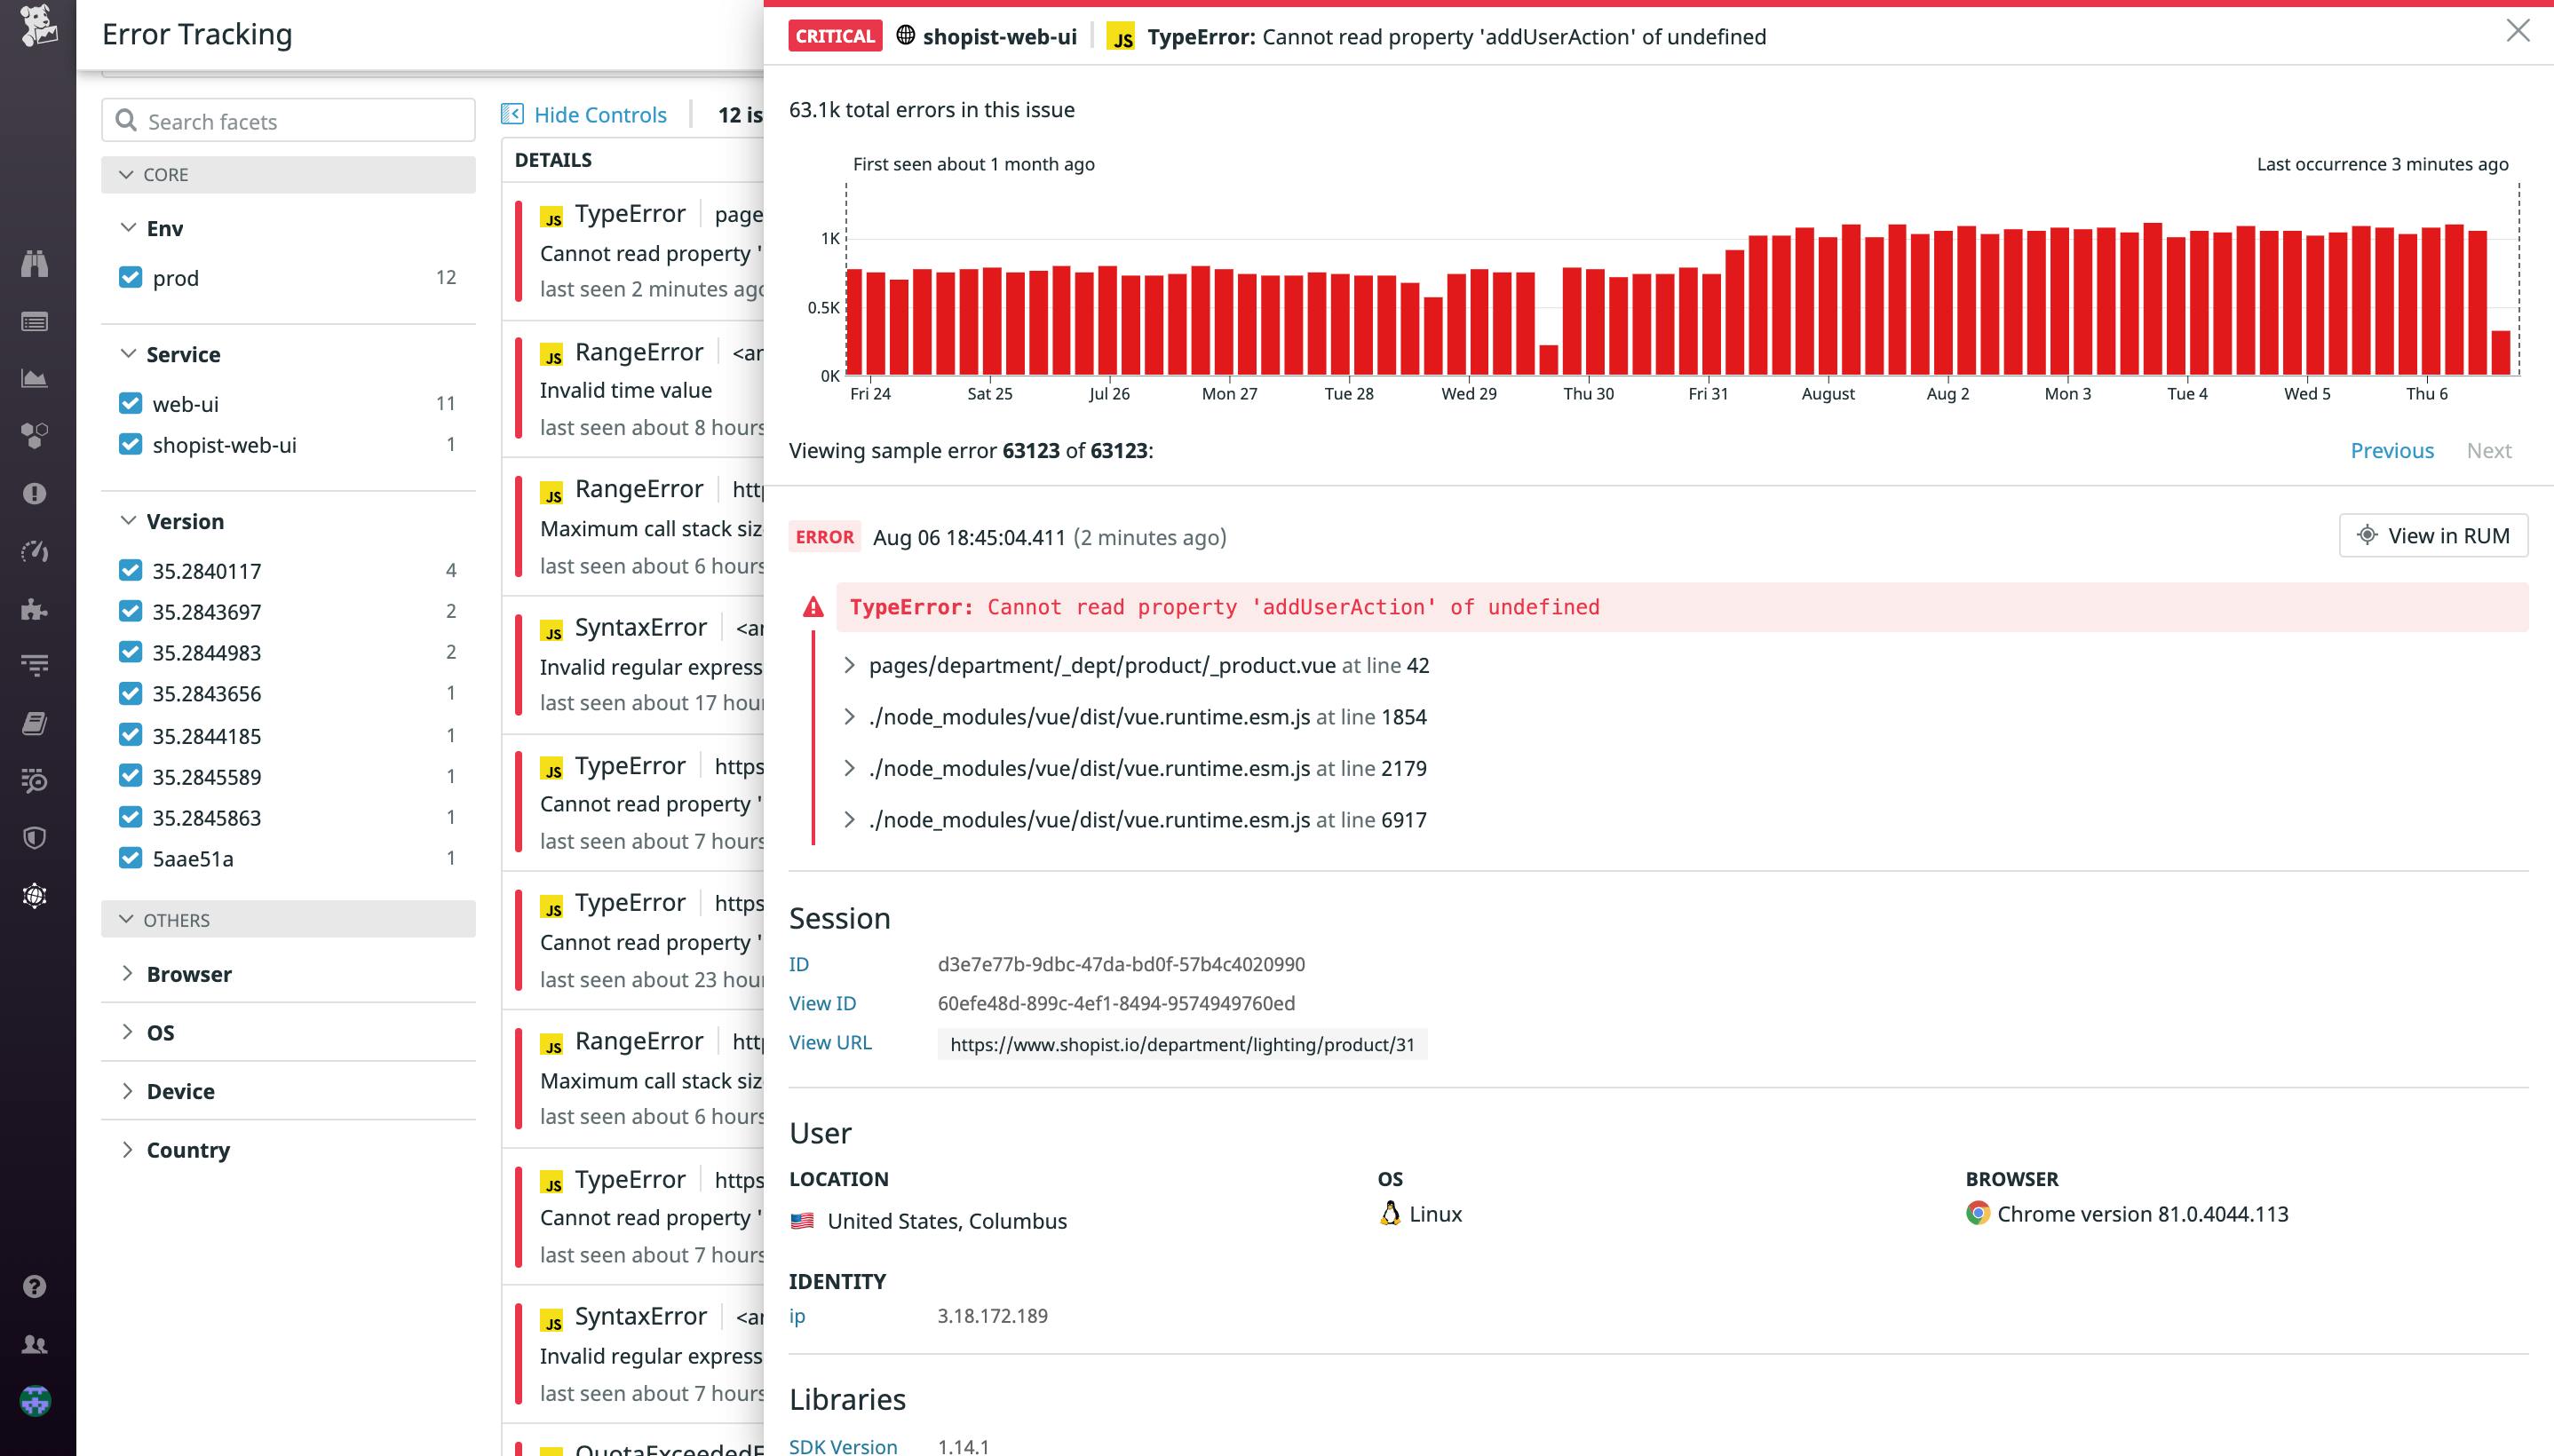Click the View in RUM button

(x=2433, y=535)
